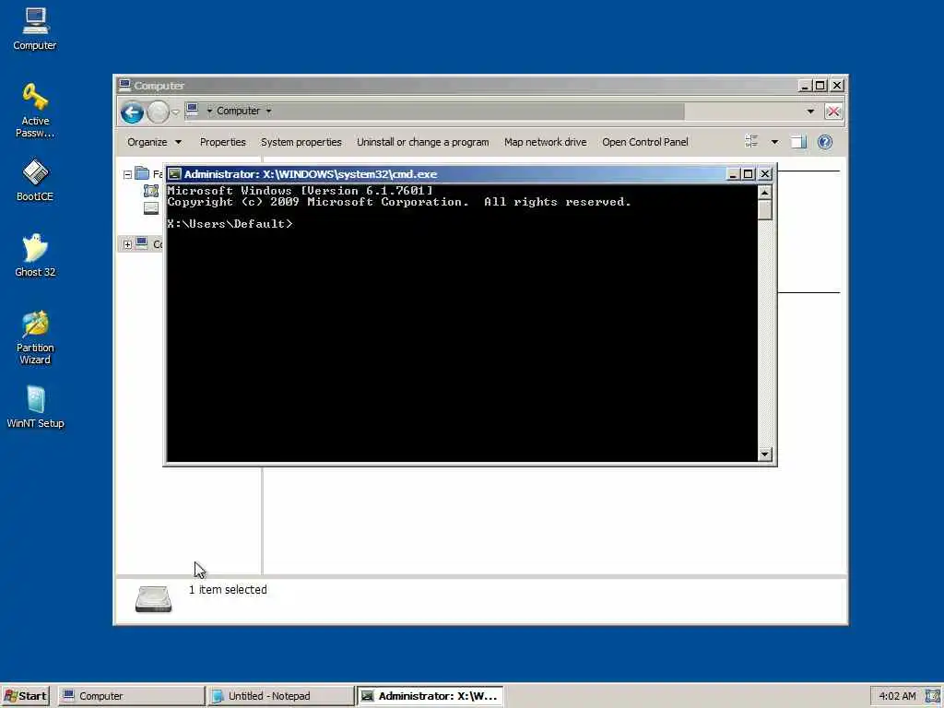Click the computer icon in the address bar

193,110
